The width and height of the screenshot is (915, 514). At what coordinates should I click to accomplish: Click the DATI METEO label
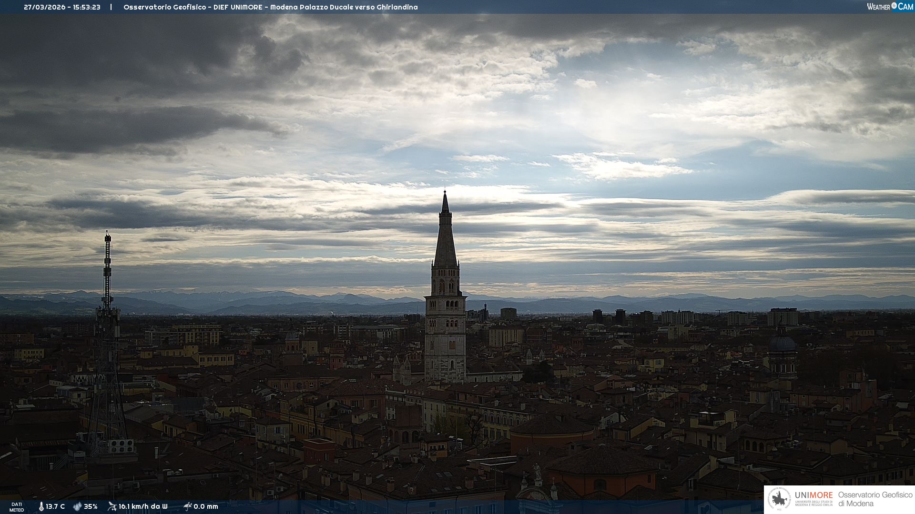click(x=17, y=507)
